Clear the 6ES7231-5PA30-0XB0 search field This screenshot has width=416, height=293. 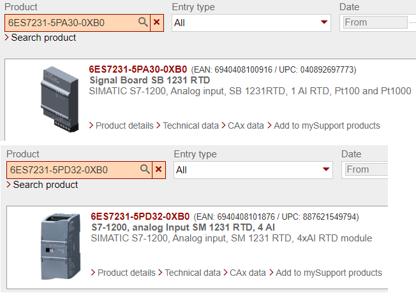click(x=158, y=23)
